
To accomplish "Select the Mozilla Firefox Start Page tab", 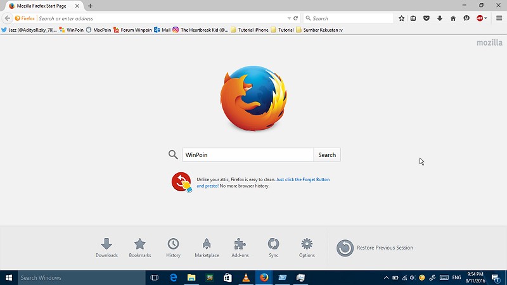I will (41, 6).
